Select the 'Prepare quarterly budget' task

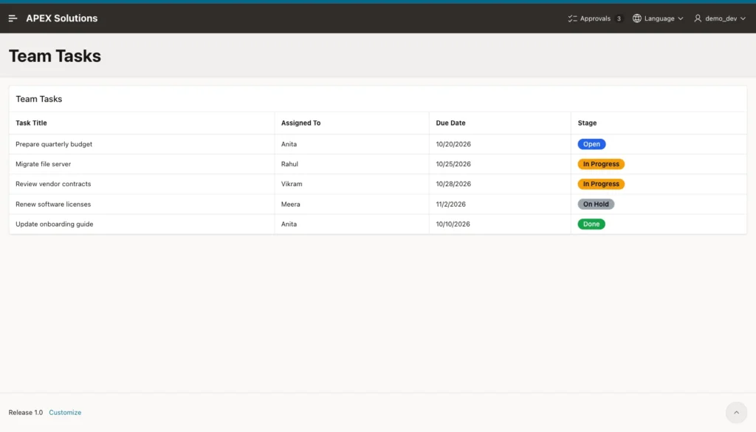pyautogui.click(x=54, y=144)
